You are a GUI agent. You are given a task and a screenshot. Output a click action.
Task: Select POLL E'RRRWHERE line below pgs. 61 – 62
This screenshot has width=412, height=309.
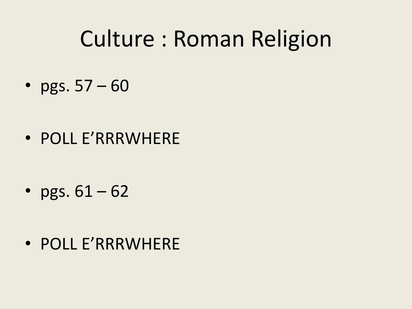[110, 243]
